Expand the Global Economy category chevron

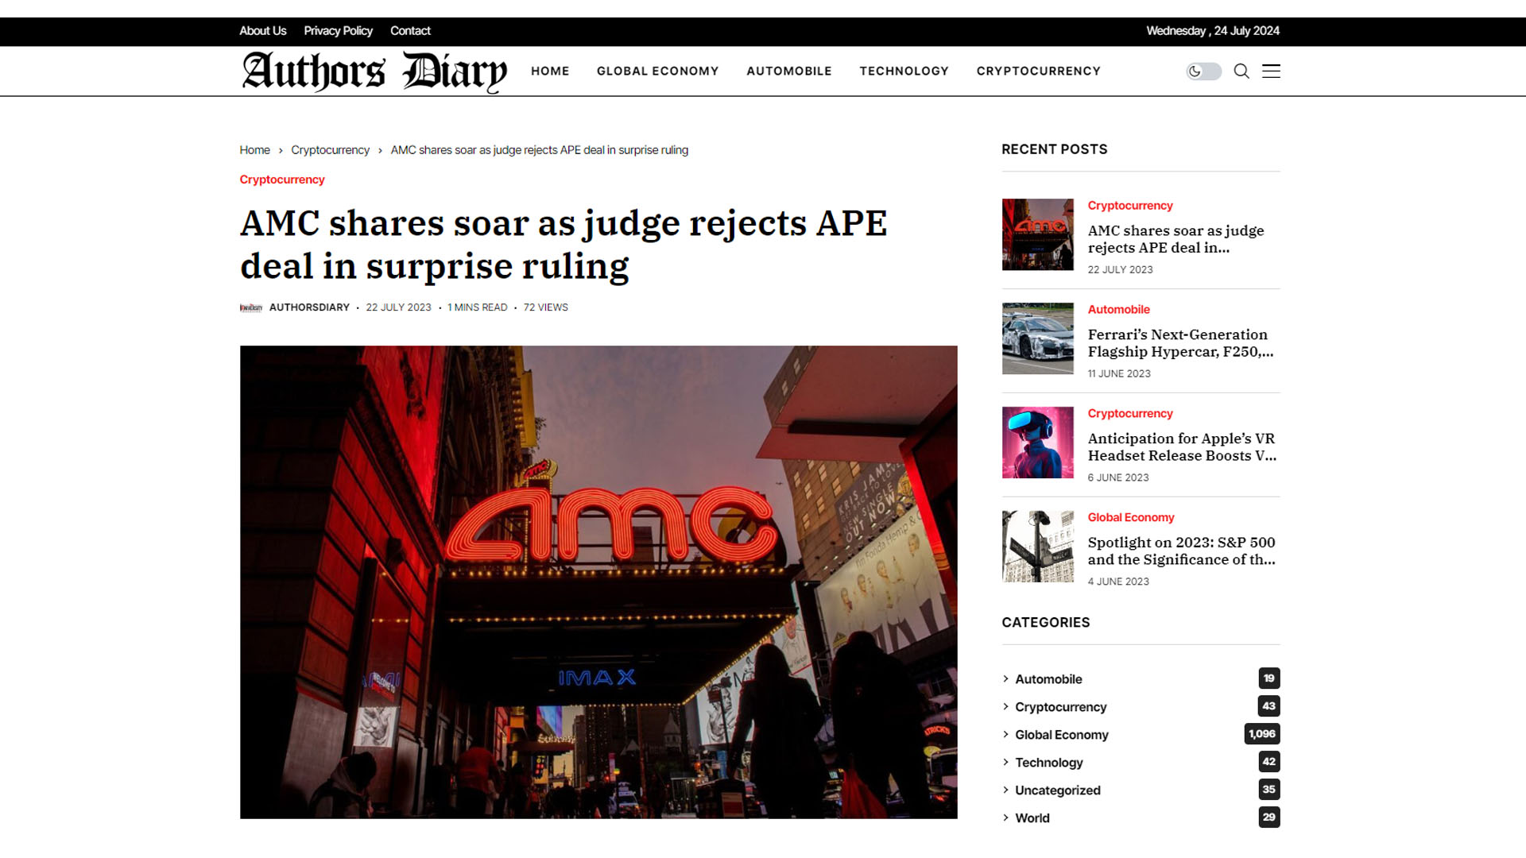point(1006,734)
